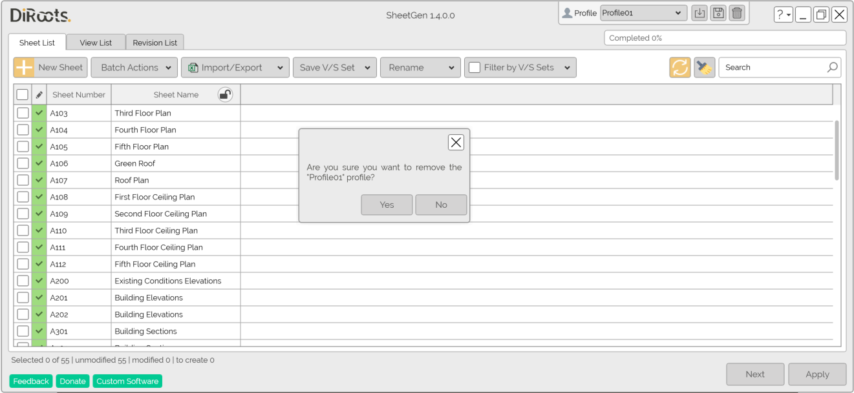The image size is (854, 393).
Task: Check the box for sheet A103
Action: pos(23,113)
